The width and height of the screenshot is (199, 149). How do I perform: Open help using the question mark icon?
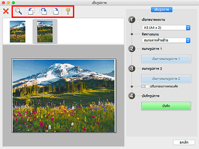pos(68,11)
